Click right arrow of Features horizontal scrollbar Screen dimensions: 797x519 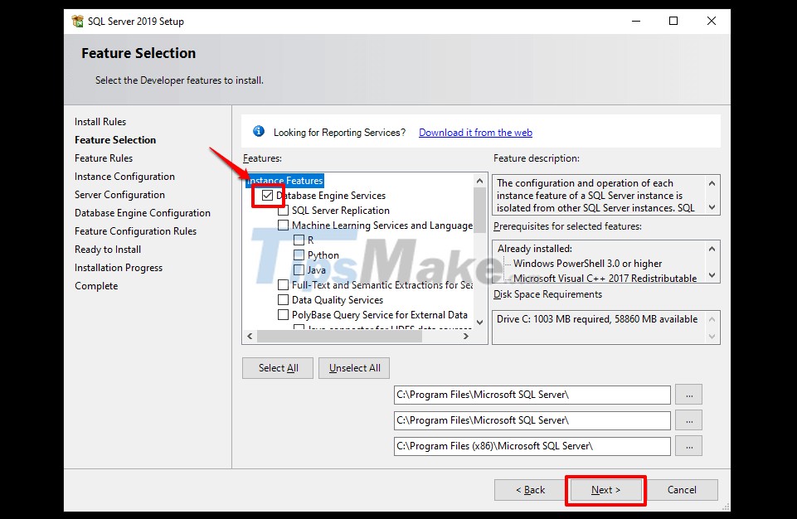(466, 336)
